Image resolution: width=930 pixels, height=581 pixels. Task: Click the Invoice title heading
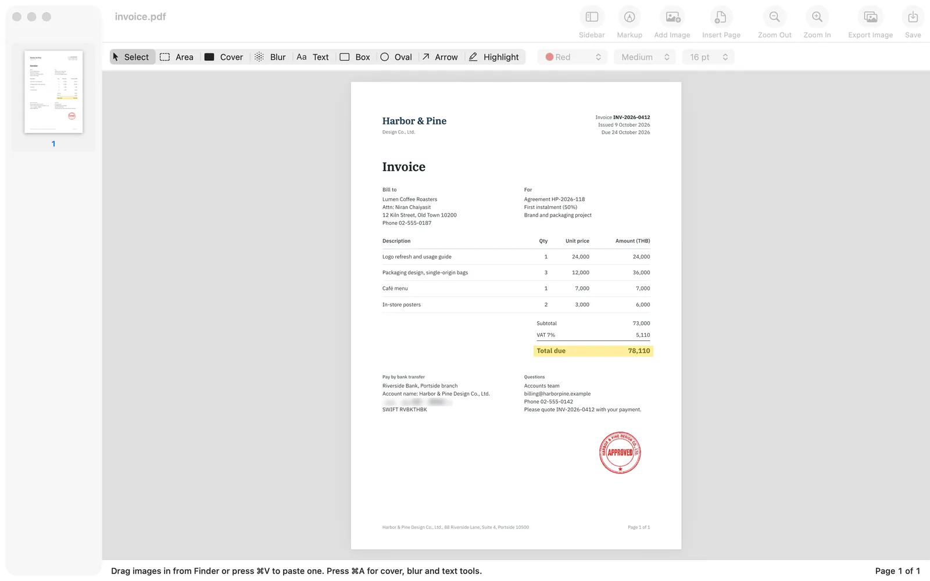click(x=404, y=167)
